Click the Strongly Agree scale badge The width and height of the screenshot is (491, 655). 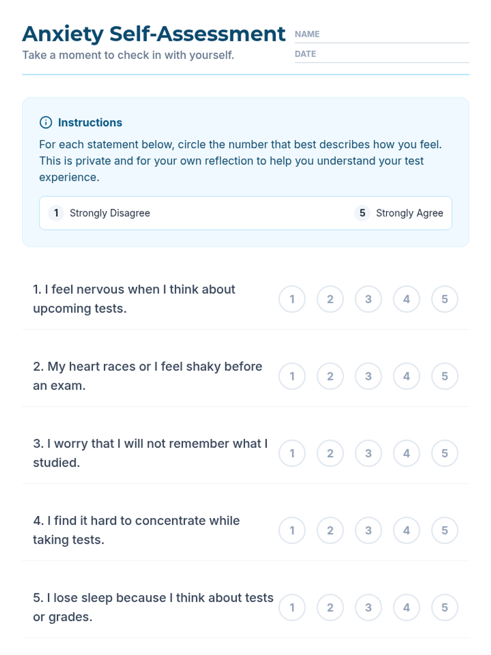click(x=362, y=213)
